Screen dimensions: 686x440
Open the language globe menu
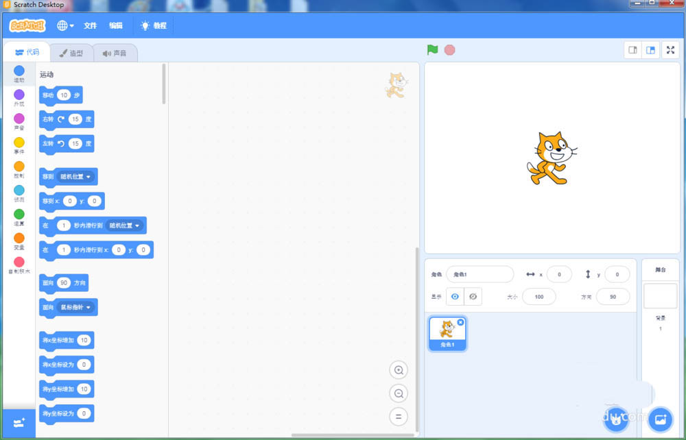(64, 25)
